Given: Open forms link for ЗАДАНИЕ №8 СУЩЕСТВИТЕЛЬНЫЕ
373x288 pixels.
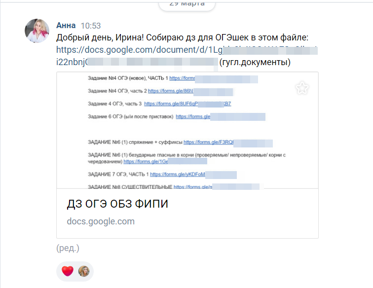Looking at the screenshot, I should 192,187.
